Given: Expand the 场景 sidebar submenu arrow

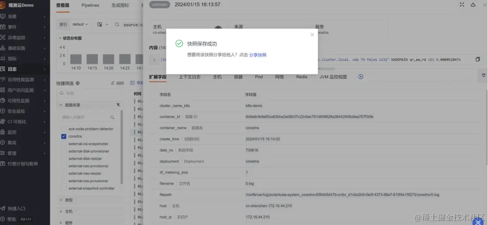Looking at the screenshot, I should [45, 16].
